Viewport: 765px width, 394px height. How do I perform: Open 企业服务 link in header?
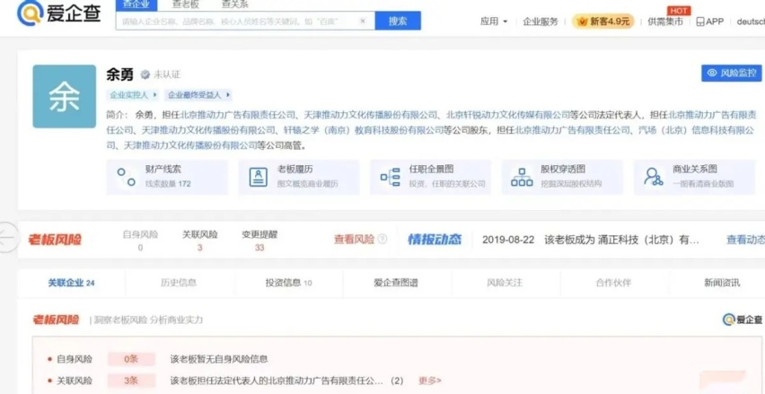pyautogui.click(x=541, y=22)
